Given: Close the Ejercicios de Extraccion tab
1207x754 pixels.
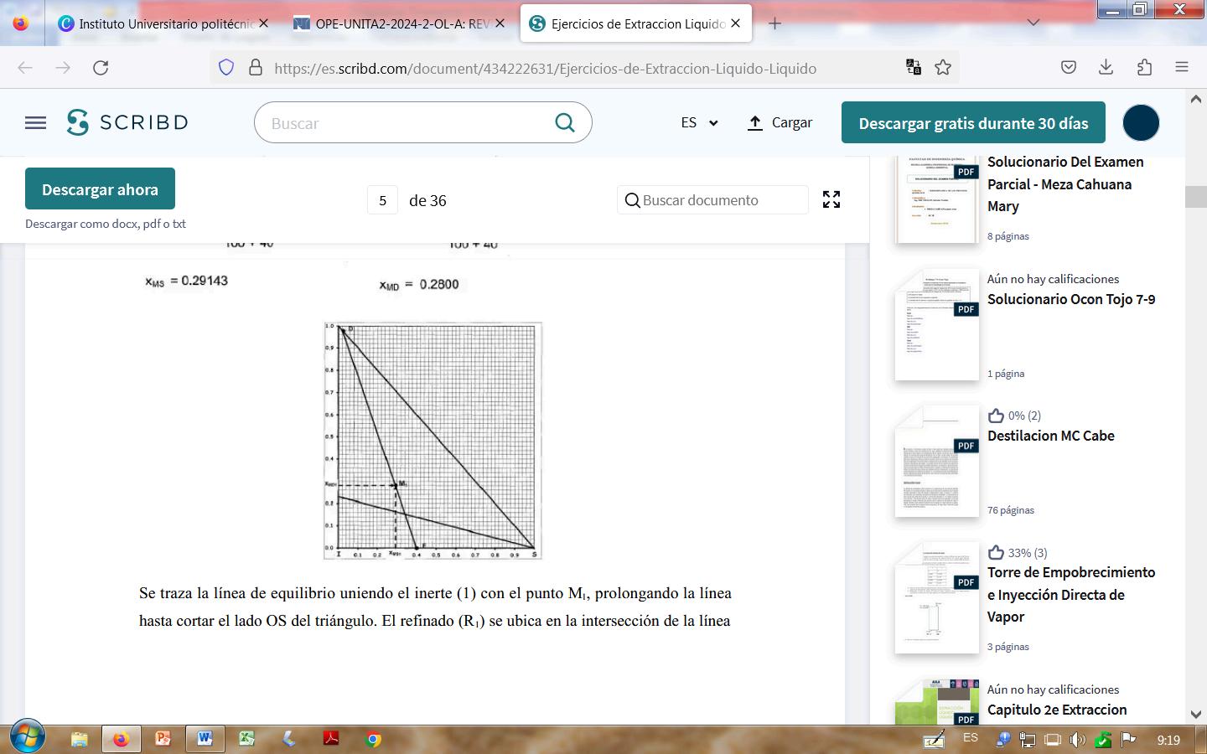Looking at the screenshot, I should [x=735, y=23].
